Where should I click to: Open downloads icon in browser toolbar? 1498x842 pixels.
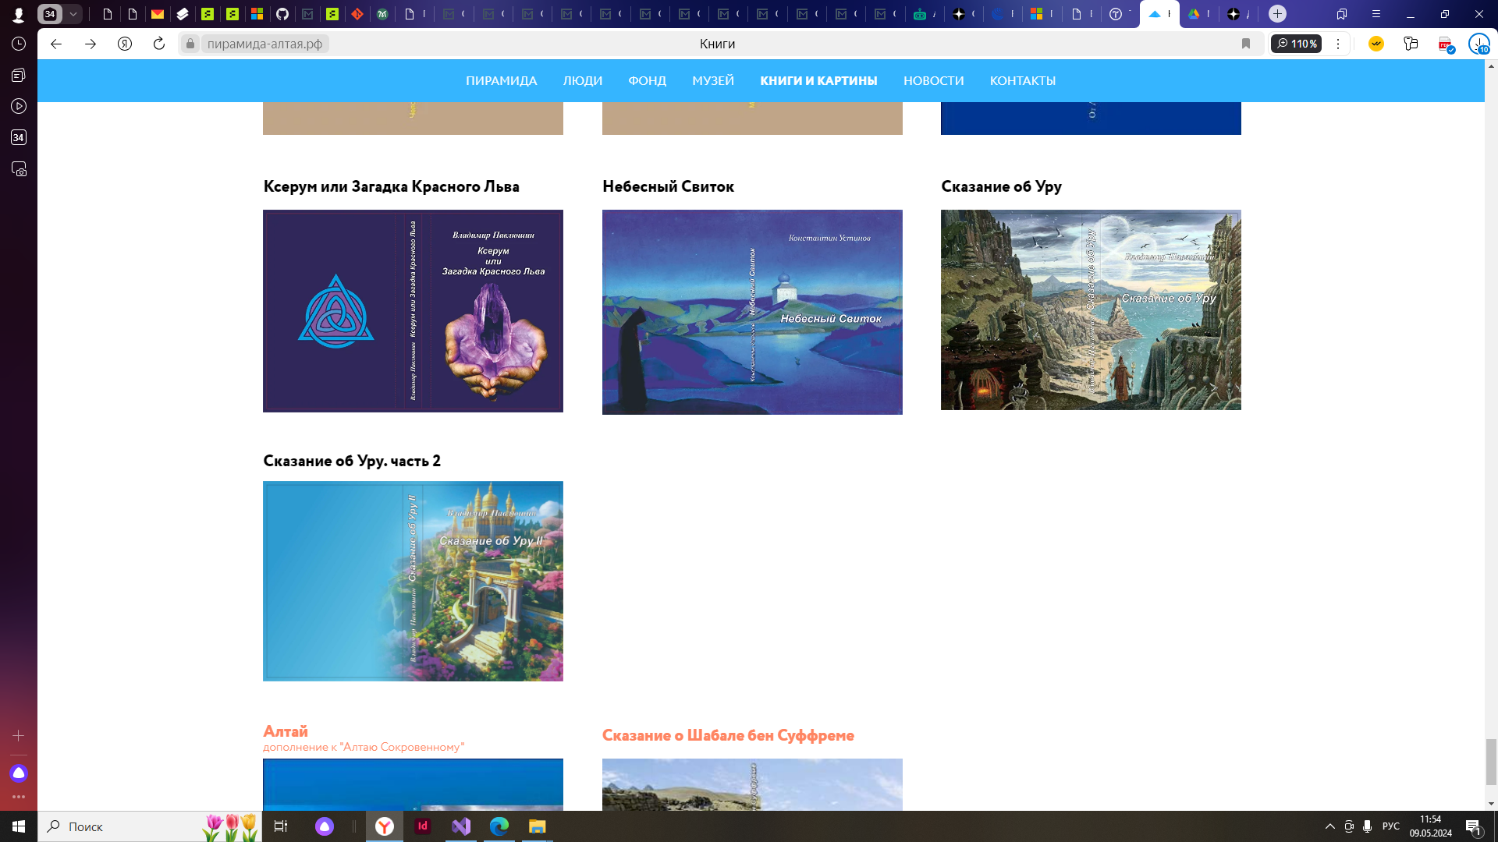point(1478,44)
